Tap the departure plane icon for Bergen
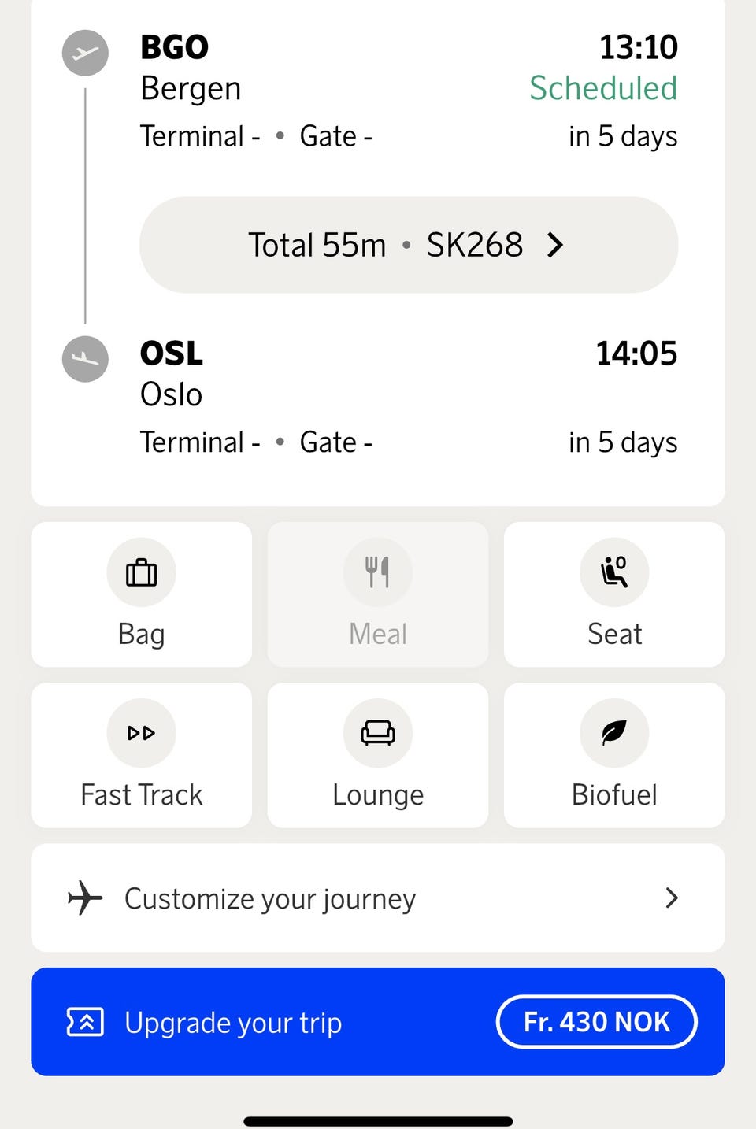Screen dimensions: 756x1129 coord(85,54)
